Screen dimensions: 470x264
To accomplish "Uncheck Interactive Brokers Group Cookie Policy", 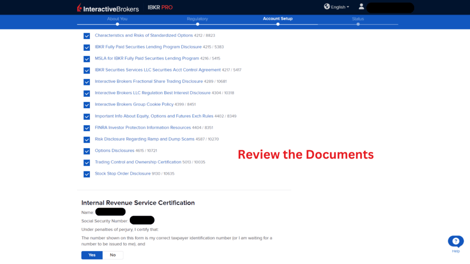I will [x=87, y=105].
